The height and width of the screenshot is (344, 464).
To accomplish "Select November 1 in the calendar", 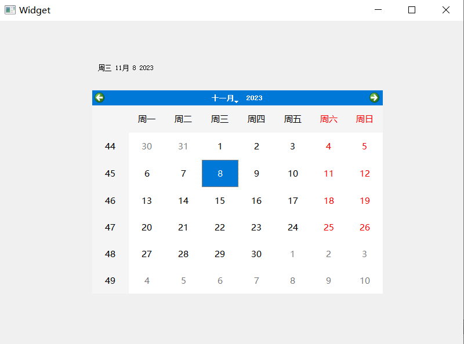I will point(220,147).
